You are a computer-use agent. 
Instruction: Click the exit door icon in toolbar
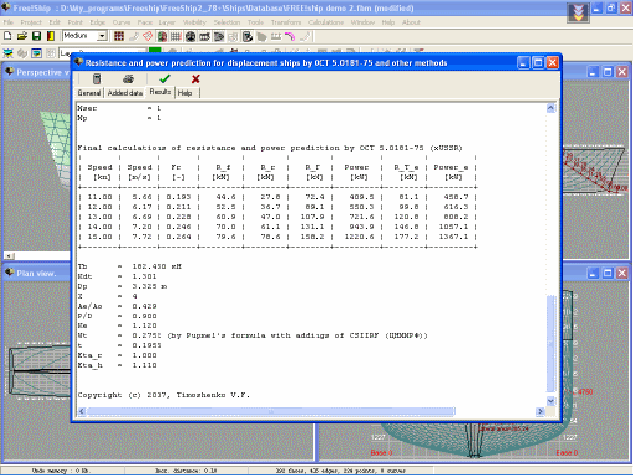[x=51, y=37]
